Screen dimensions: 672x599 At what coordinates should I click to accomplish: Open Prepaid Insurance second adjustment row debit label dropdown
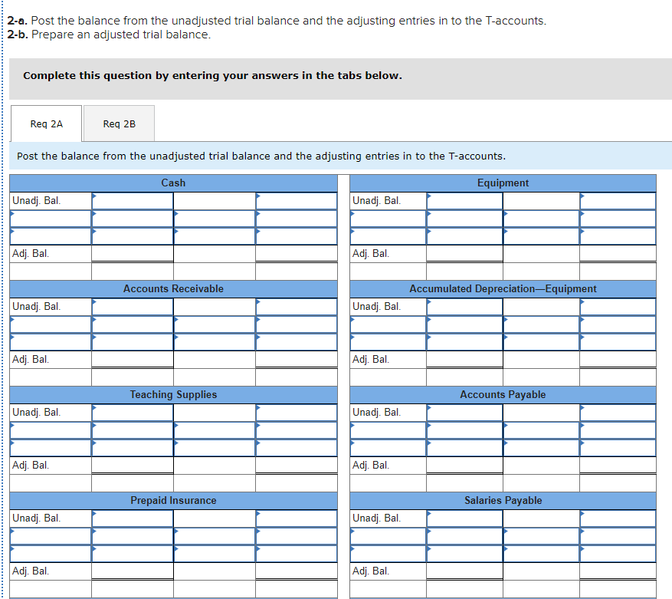pyautogui.click(x=51, y=554)
